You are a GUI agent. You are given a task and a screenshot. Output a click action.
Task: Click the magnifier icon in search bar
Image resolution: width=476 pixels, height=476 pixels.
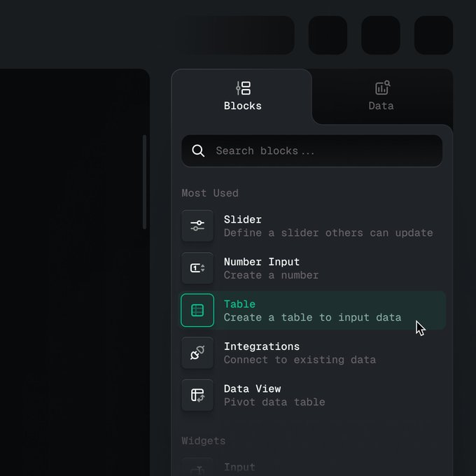pos(198,150)
